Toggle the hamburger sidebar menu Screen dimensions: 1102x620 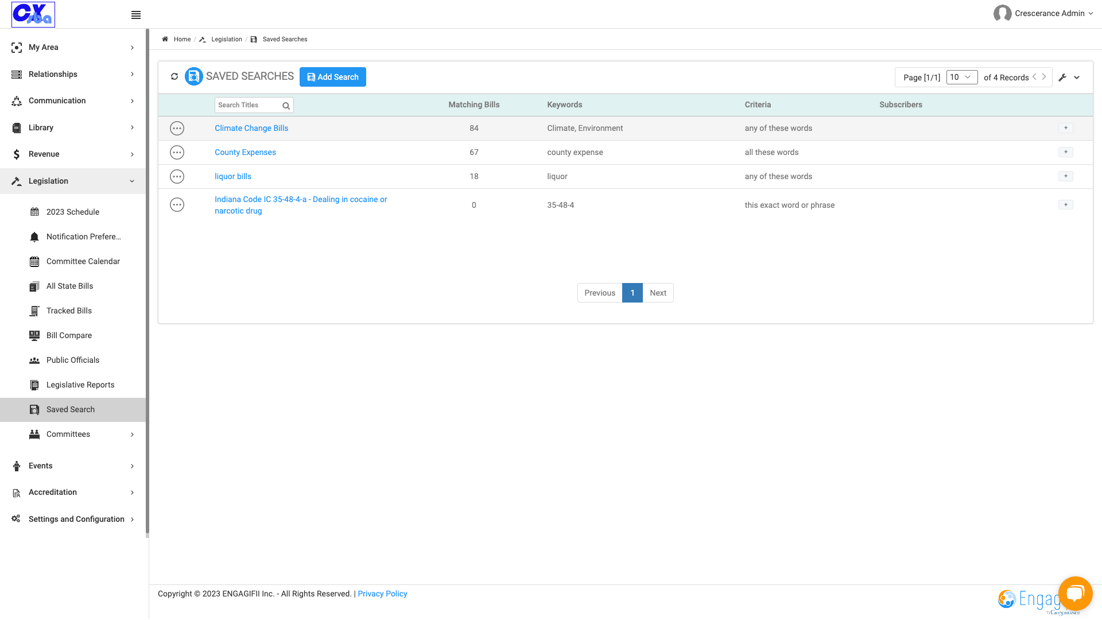point(136,15)
